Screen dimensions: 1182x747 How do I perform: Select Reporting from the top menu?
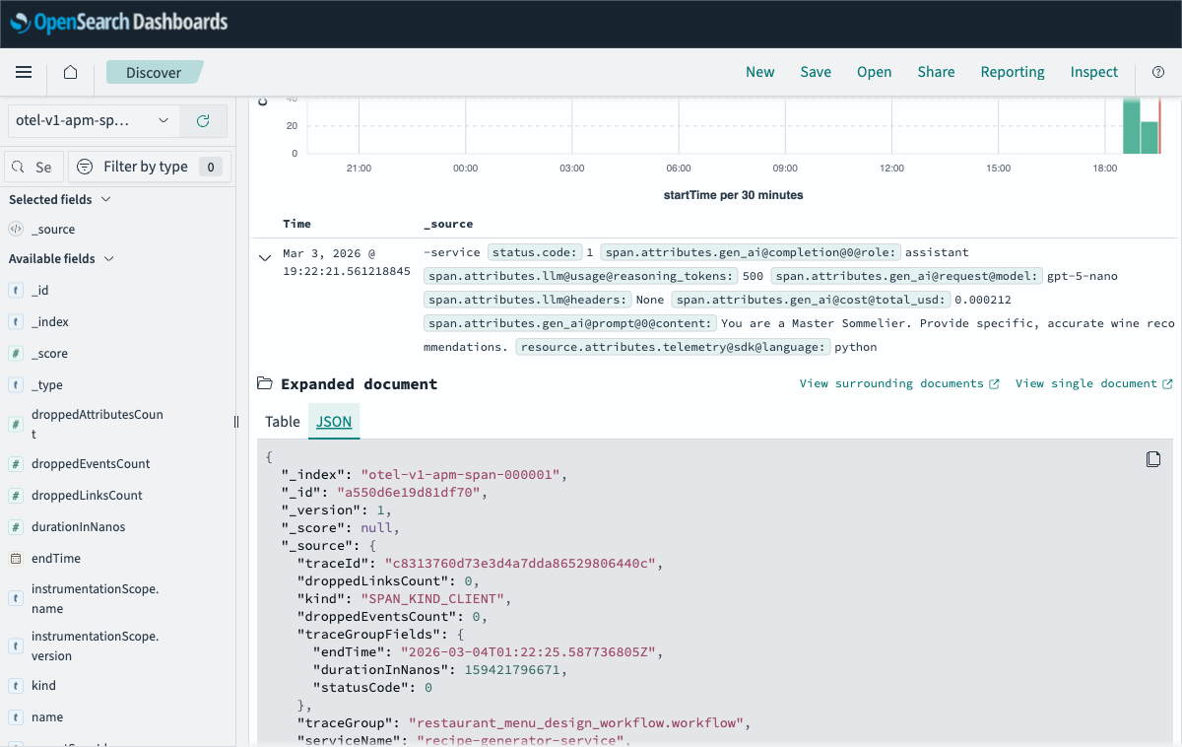(1012, 72)
